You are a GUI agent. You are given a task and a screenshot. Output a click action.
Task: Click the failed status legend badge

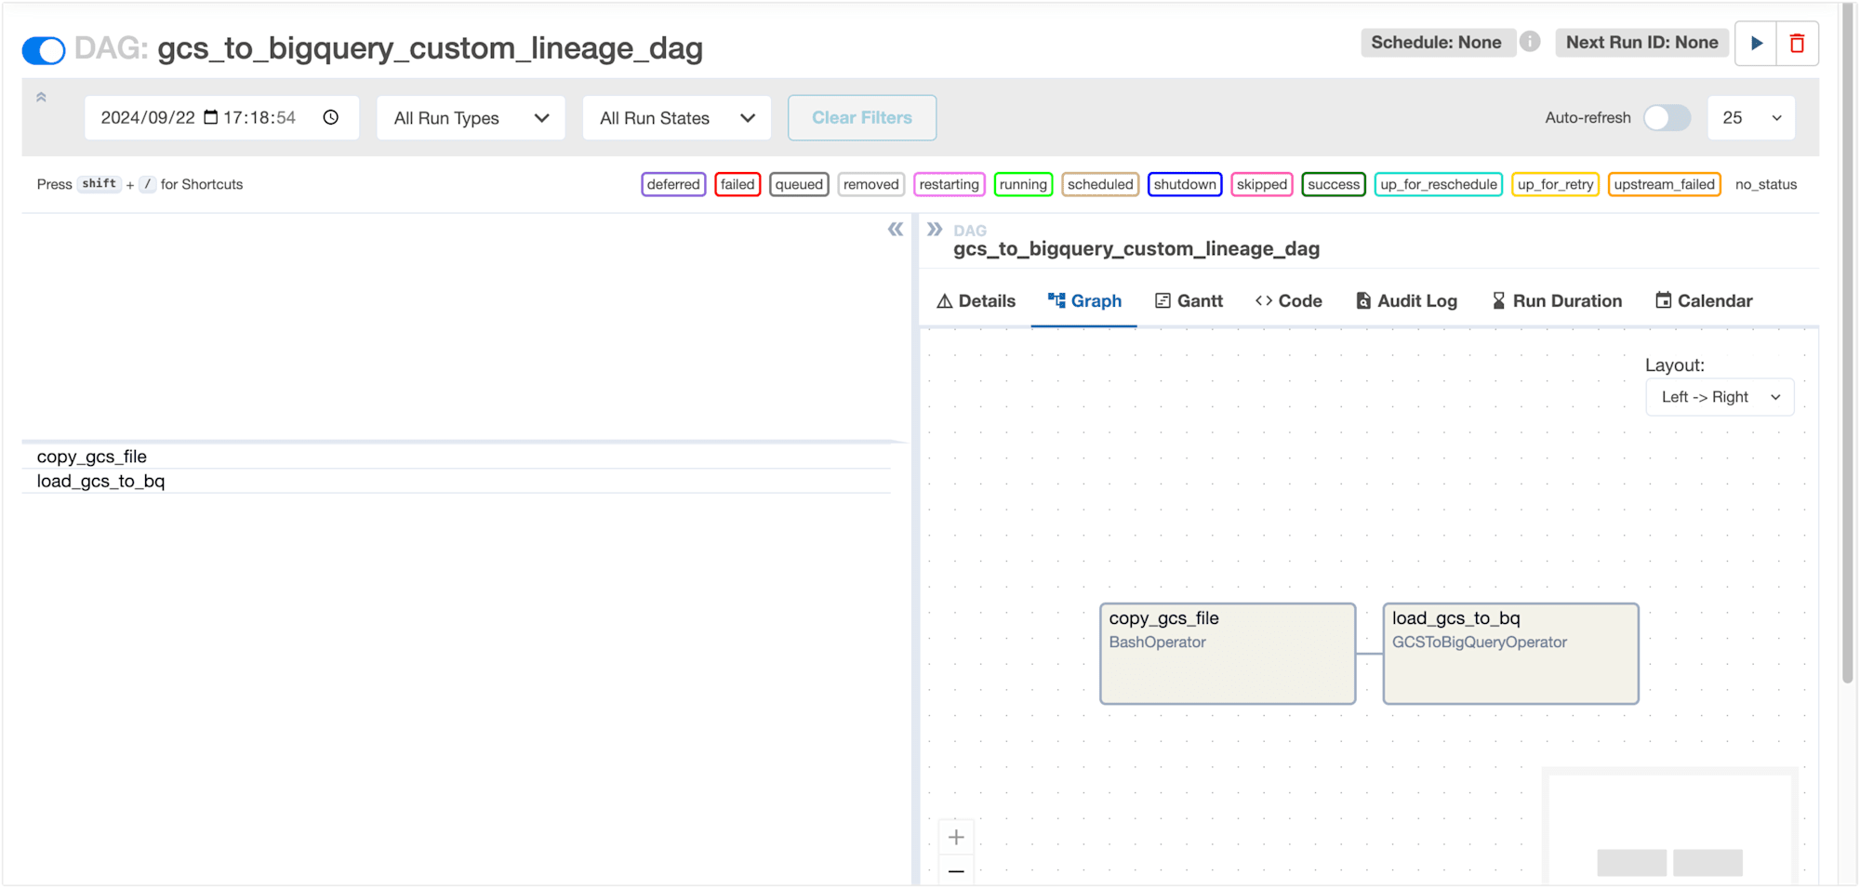click(x=737, y=184)
